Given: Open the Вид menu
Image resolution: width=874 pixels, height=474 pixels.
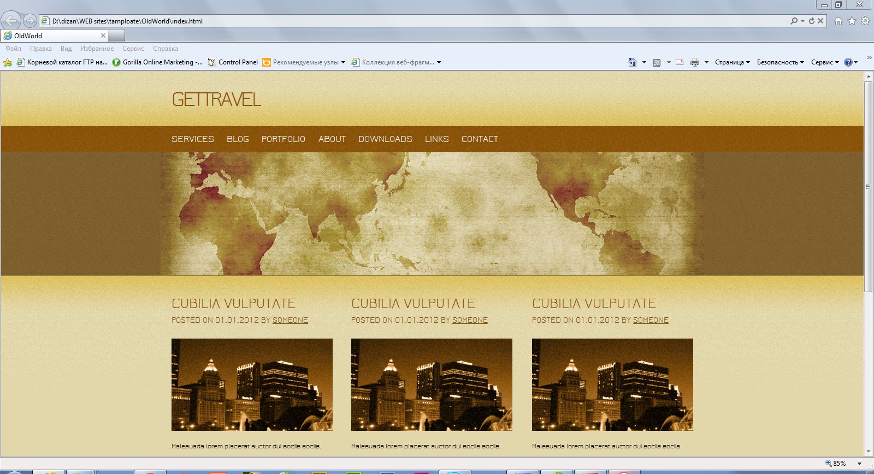Looking at the screenshot, I should (x=66, y=49).
